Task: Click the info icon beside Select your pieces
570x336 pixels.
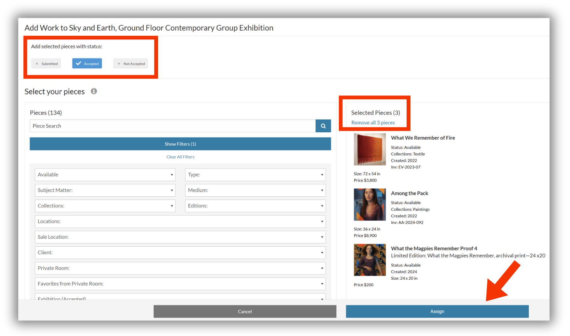Action: click(x=94, y=91)
